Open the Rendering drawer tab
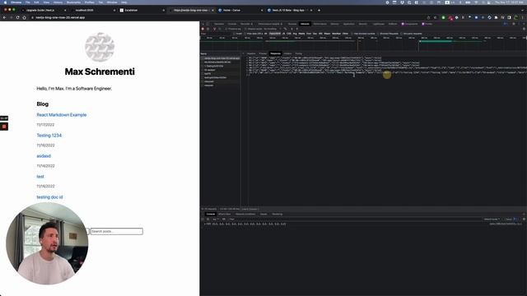Screen dimensions: 527x296 click(x=277, y=214)
